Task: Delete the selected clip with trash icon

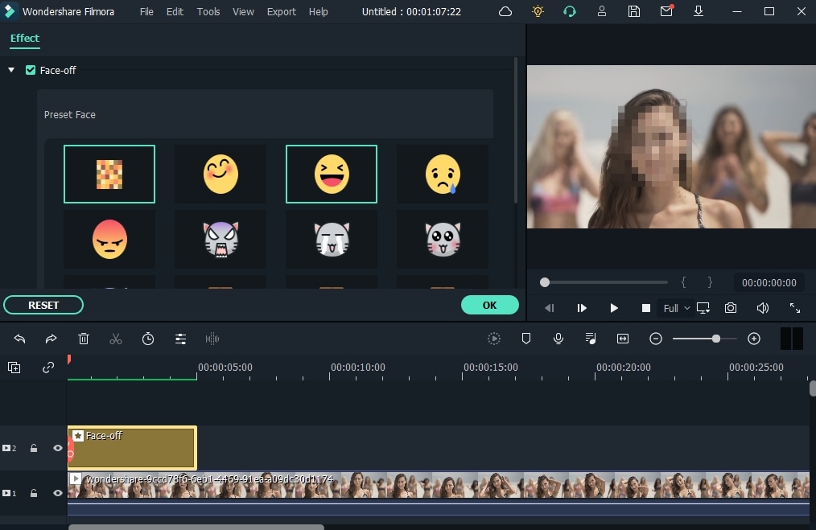Action: (83, 339)
